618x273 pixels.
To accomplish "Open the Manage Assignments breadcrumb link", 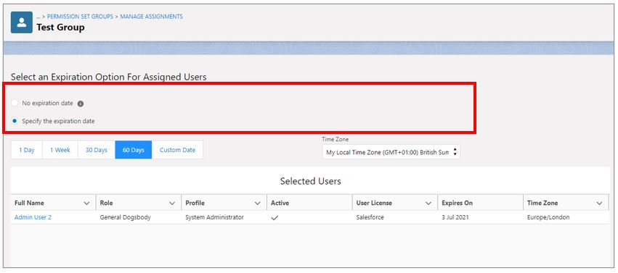I will (x=151, y=17).
